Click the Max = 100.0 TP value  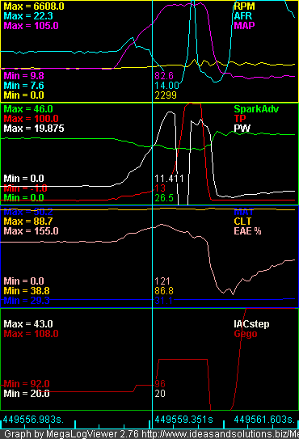tap(31, 118)
